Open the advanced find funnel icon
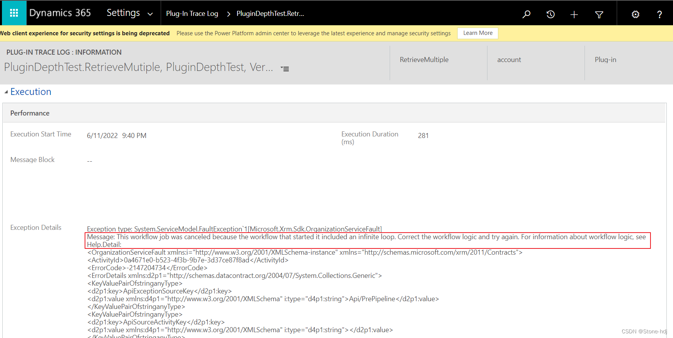The width and height of the screenshot is (673, 338). 599,14
